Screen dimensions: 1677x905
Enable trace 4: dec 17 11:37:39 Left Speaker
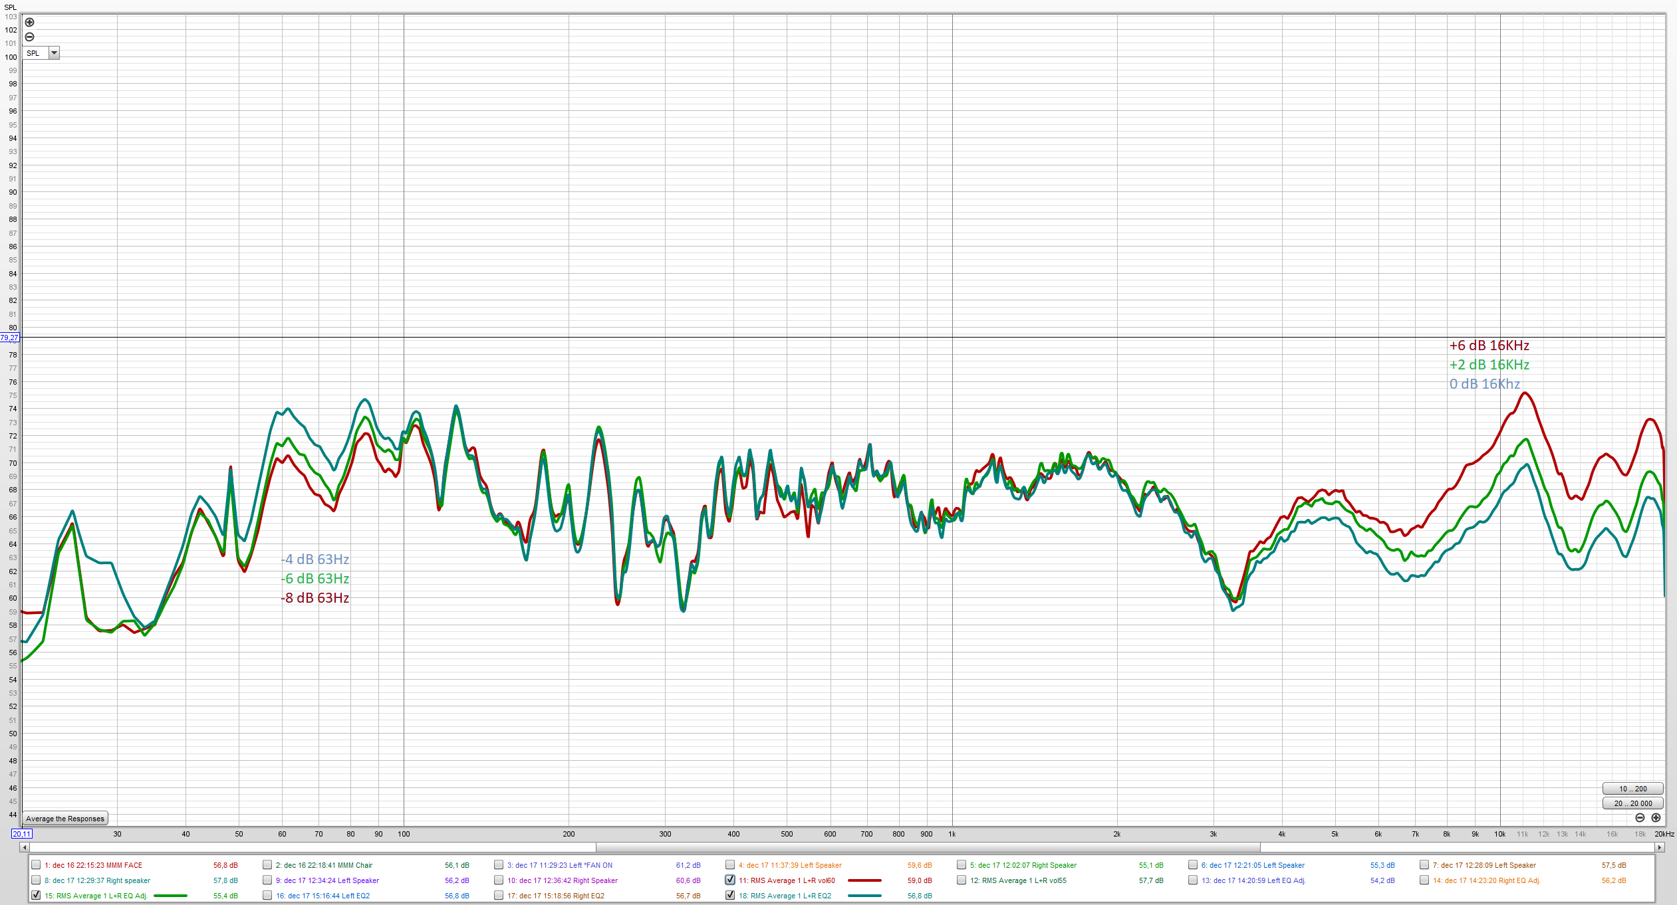coord(730,865)
